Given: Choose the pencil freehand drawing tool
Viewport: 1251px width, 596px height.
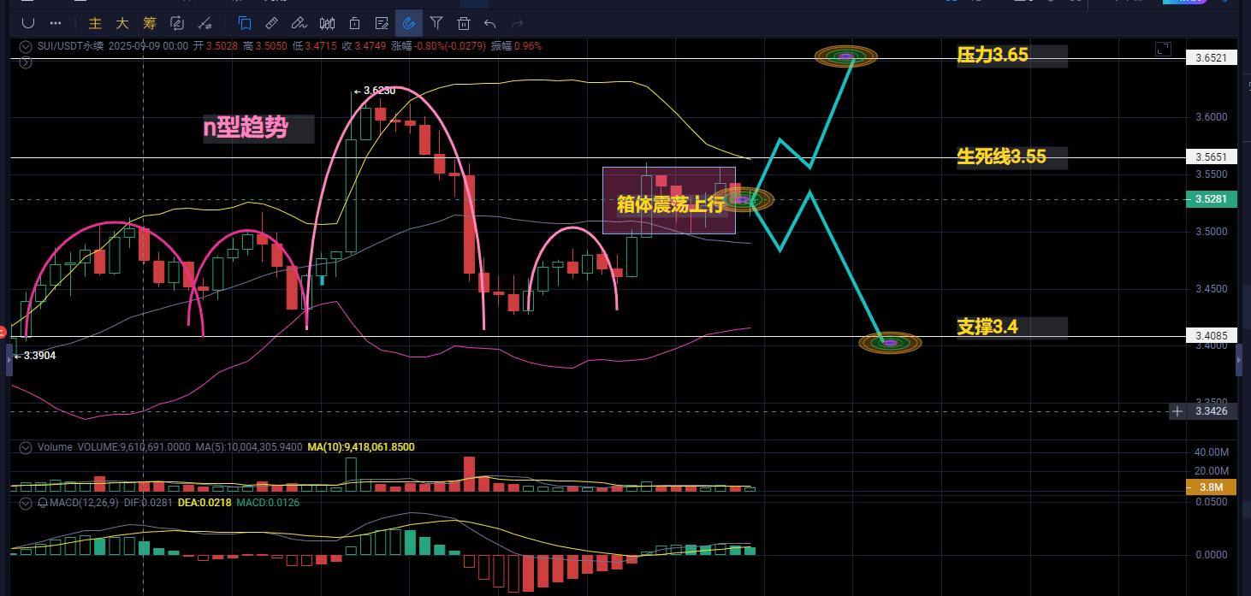Looking at the screenshot, I should [x=299, y=23].
